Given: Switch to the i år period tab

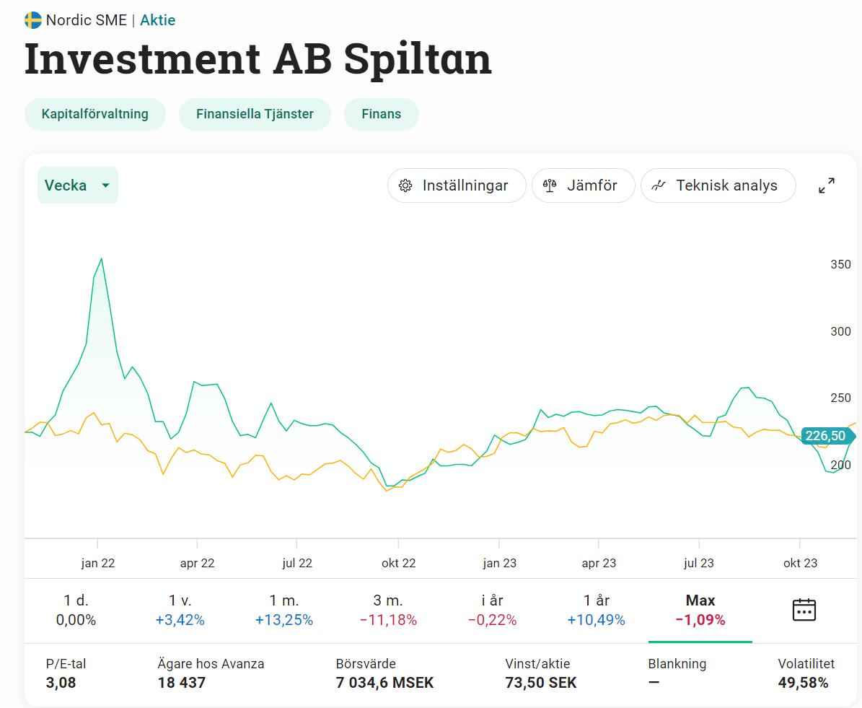Looking at the screenshot, I should 492,610.
